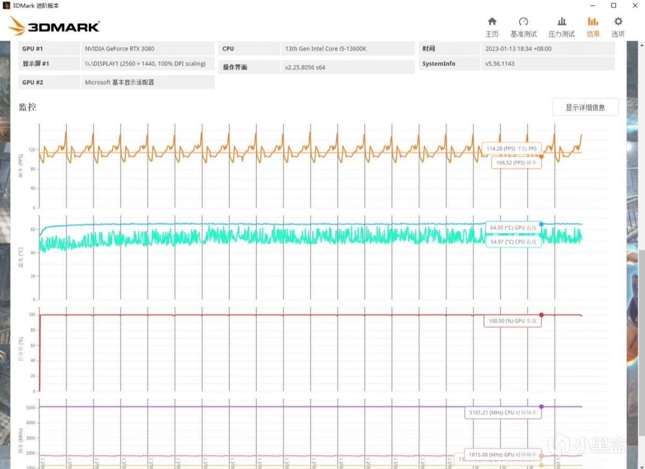The width and height of the screenshot is (645, 469).
Task: Close the 3DMark window
Action: (x=635, y=5)
